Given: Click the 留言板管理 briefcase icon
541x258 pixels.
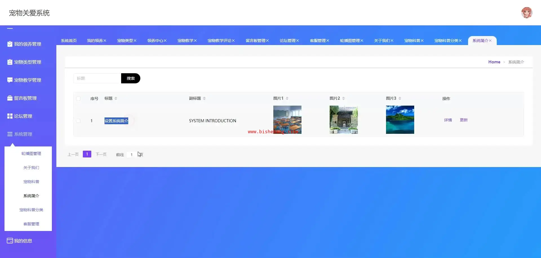Looking at the screenshot, I should point(10,98).
